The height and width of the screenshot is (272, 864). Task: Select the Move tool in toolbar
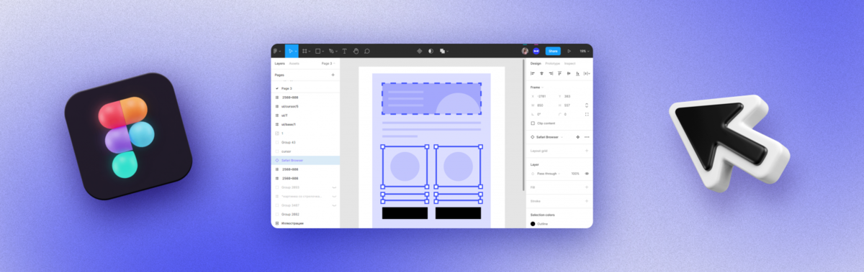(291, 51)
